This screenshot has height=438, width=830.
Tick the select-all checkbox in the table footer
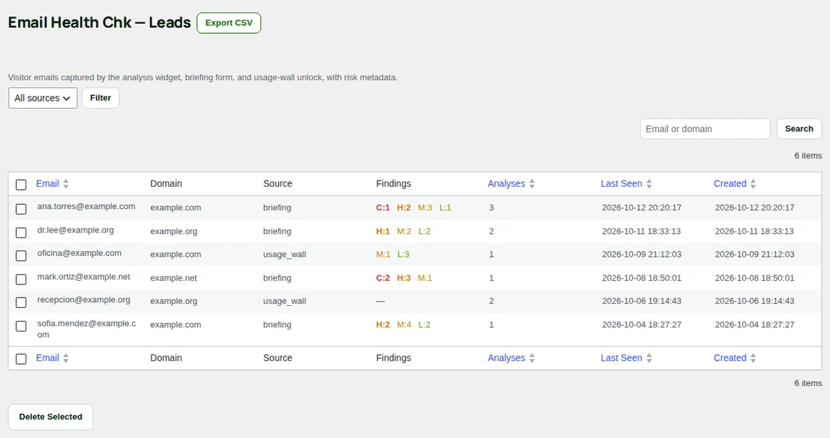coord(21,359)
